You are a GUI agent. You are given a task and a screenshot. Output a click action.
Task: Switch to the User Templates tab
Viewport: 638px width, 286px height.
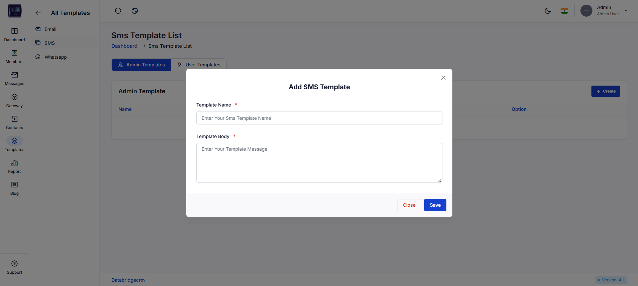pyautogui.click(x=199, y=65)
